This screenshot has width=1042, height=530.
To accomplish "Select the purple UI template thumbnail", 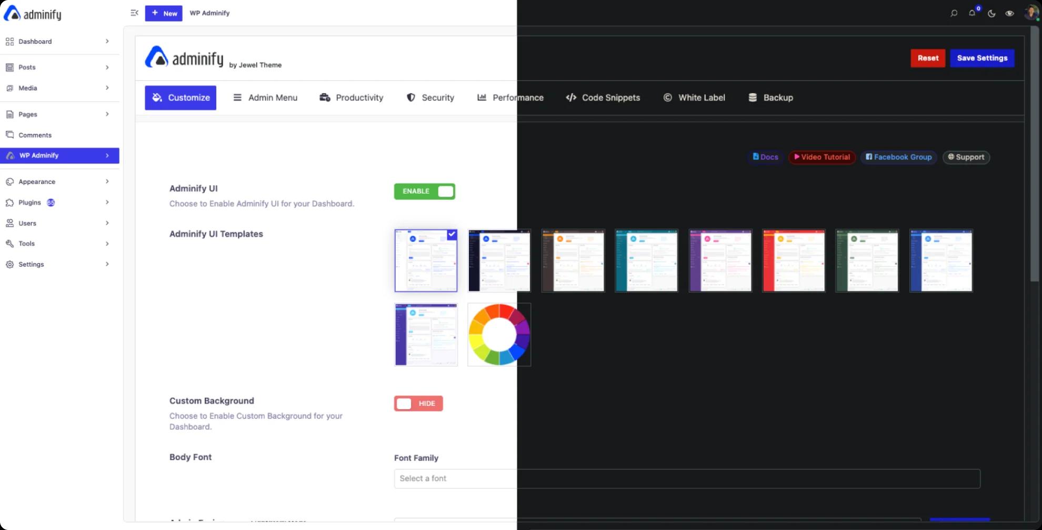I will [720, 261].
